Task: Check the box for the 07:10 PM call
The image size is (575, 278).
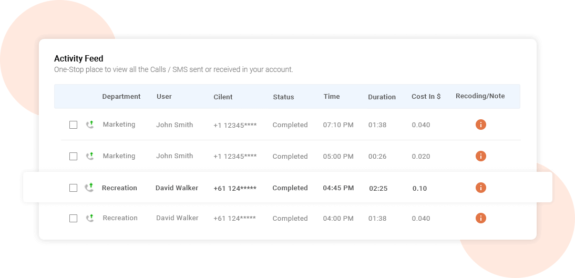Action: pos(74,125)
